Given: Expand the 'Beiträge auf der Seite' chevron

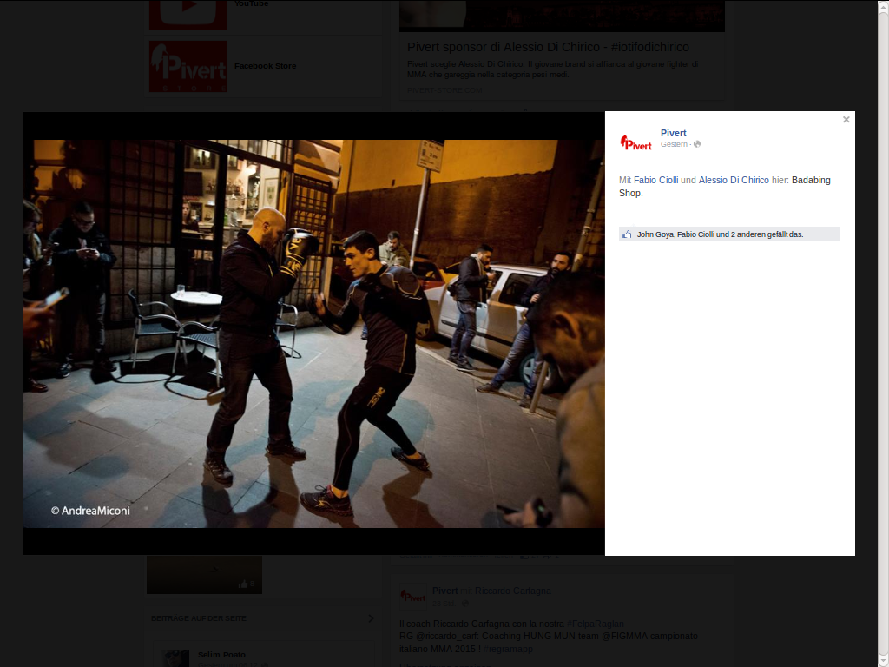Looking at the screenshot, I should click(371, 618).
